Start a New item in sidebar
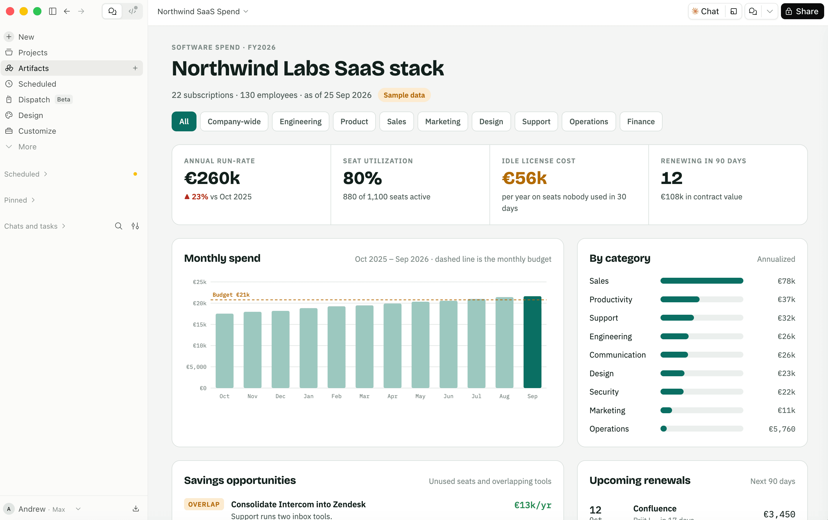This screenshot has height=520, width=828. coord(72,37)
